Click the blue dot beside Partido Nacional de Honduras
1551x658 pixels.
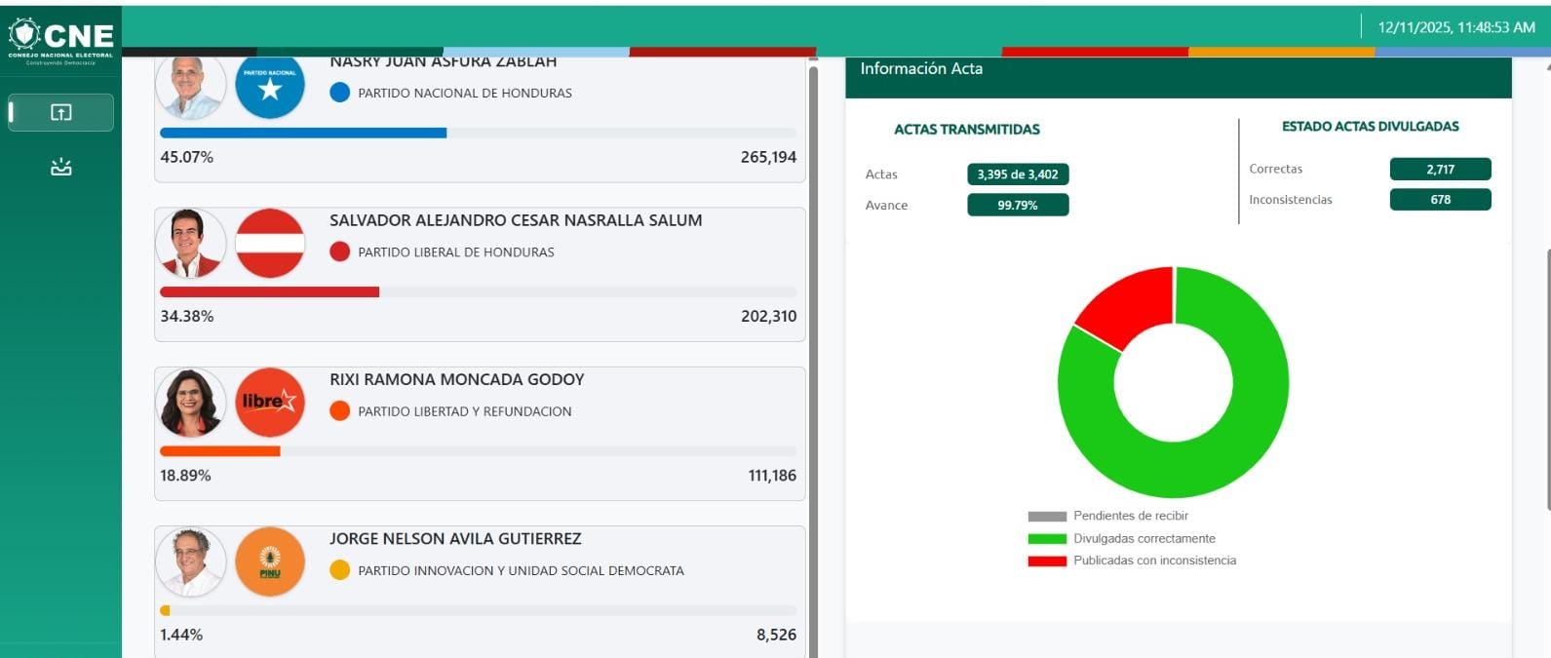(339, 93)
